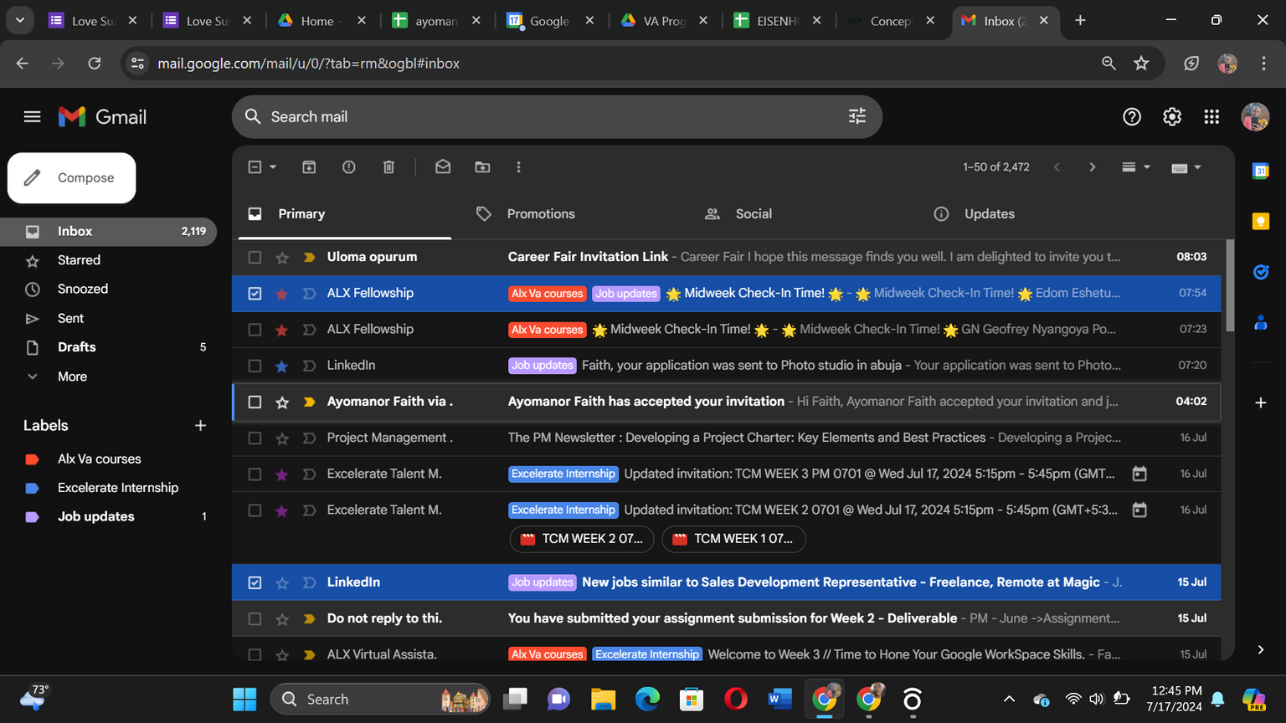Click the Chrome address bar URL
1286x723 pixels.
pyautogui.click(x=308, y=64)
